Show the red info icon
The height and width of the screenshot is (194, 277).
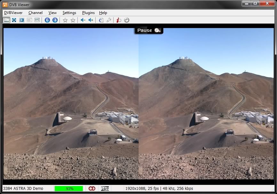[119, 20]
